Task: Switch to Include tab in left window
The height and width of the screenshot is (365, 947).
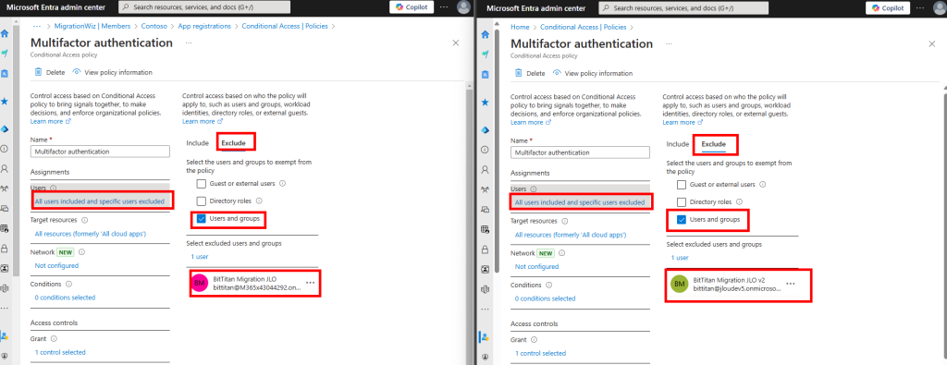Action: pos(197,143)
